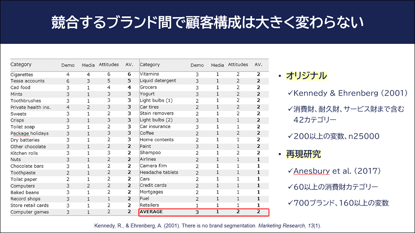
Task: Select "Toilet soap" in the table
Action: [x=22, y=127]
